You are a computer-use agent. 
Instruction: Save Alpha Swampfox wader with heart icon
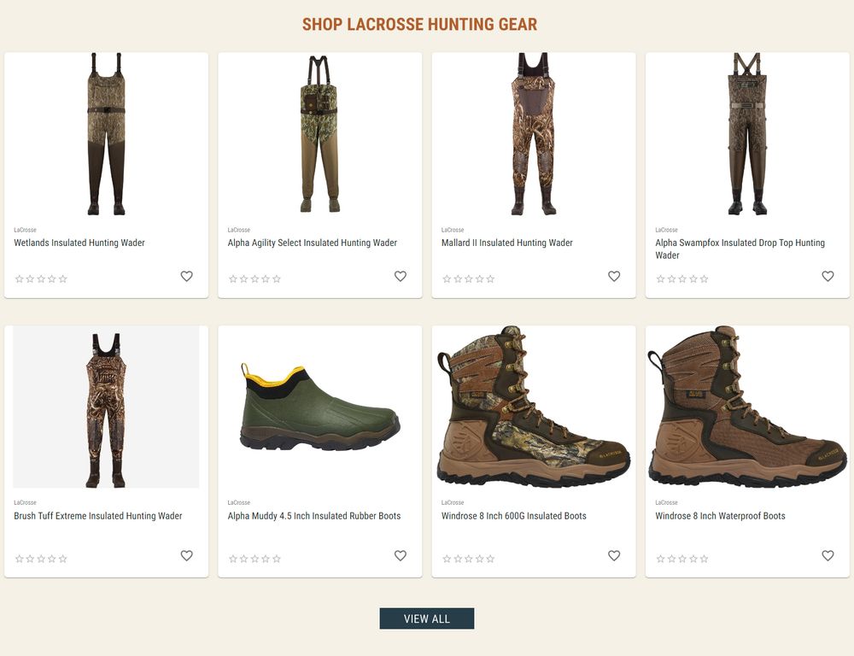[x=827, y=276]
